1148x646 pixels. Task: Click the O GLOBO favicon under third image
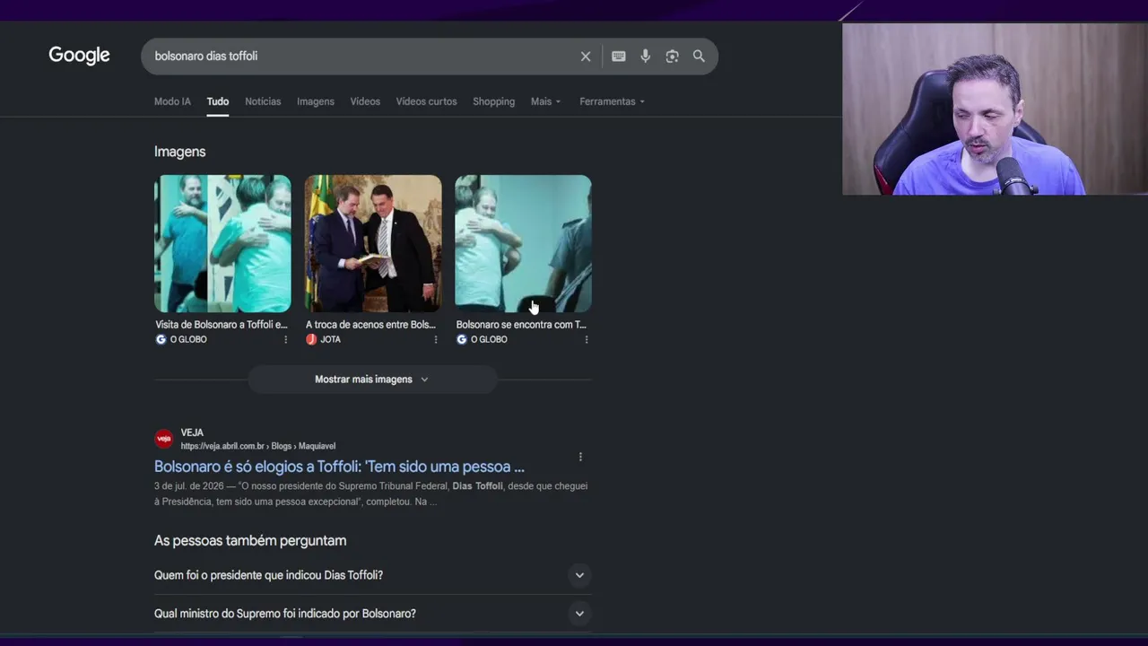click(x=461, y=339)
